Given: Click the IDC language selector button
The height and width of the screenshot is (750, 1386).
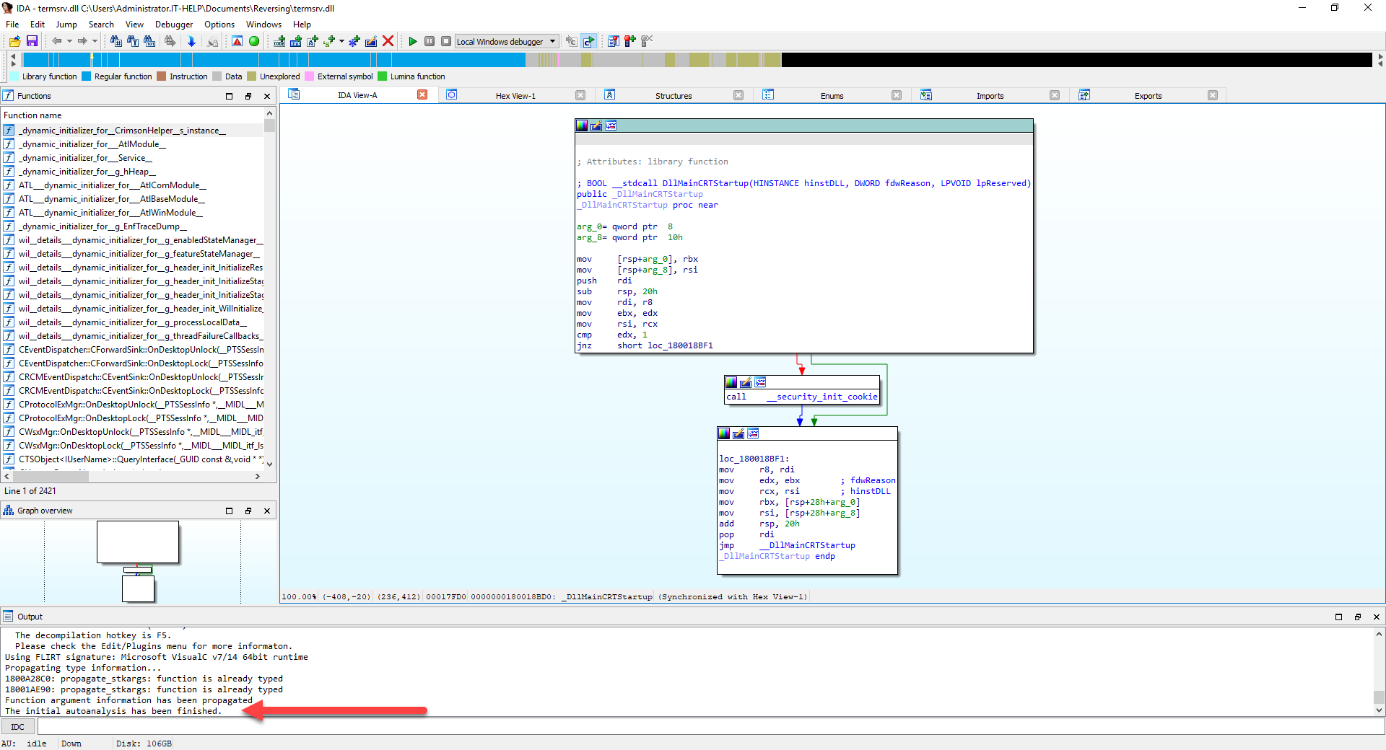Looking at the screenshot, I should tap(17, 726).
